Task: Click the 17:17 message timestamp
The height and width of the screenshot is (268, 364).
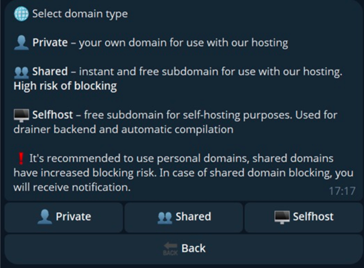Action: pos(342,191)
